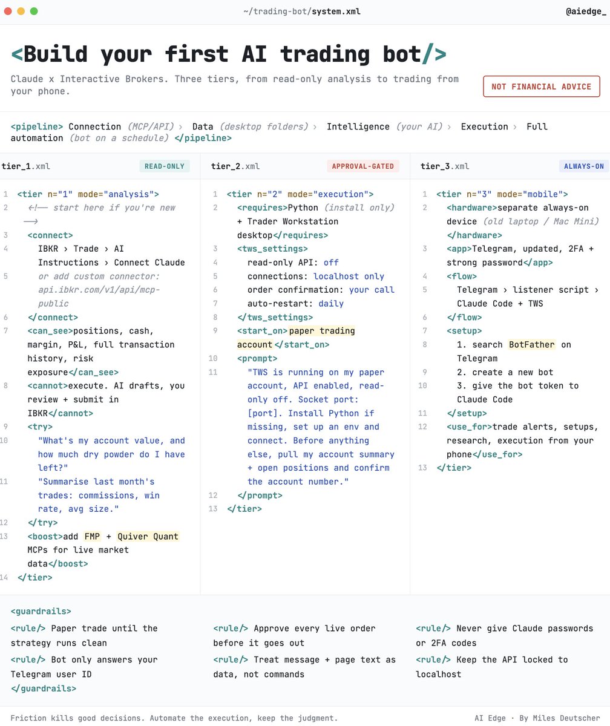The image size is (610, 726).
Task: Click the <connect> opening tag in tier 1
Action: click(50, 235)
